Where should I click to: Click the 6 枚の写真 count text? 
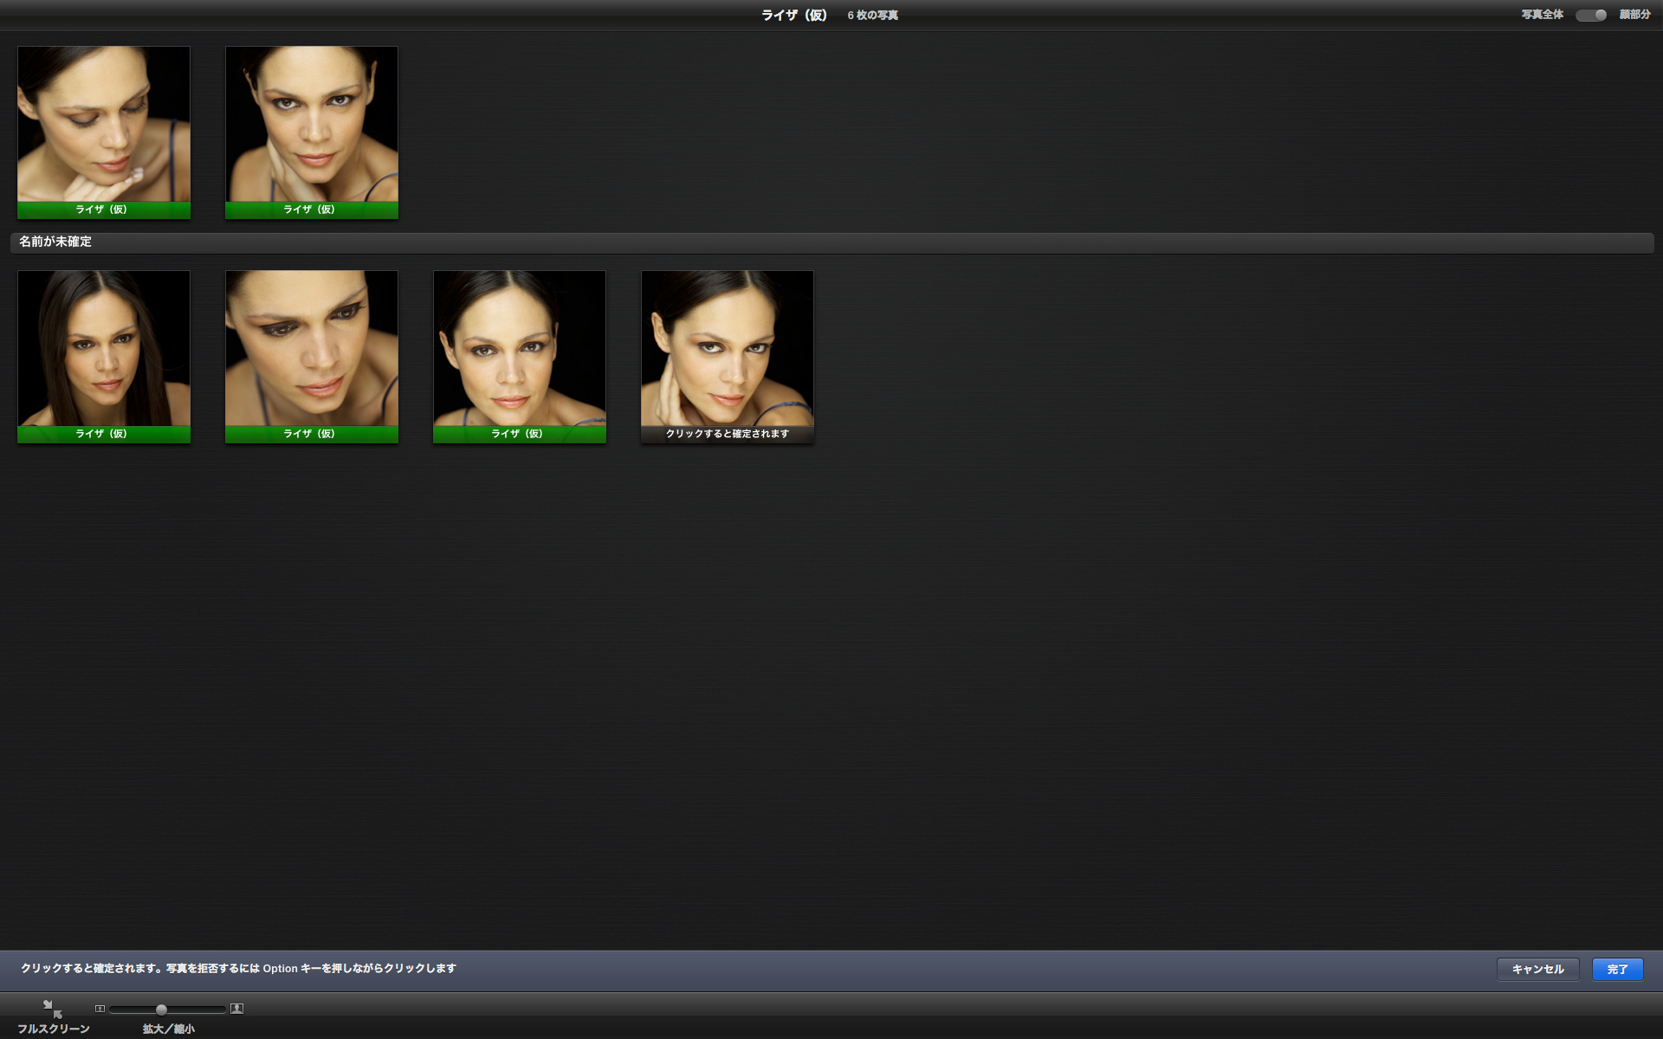point(871,15)
